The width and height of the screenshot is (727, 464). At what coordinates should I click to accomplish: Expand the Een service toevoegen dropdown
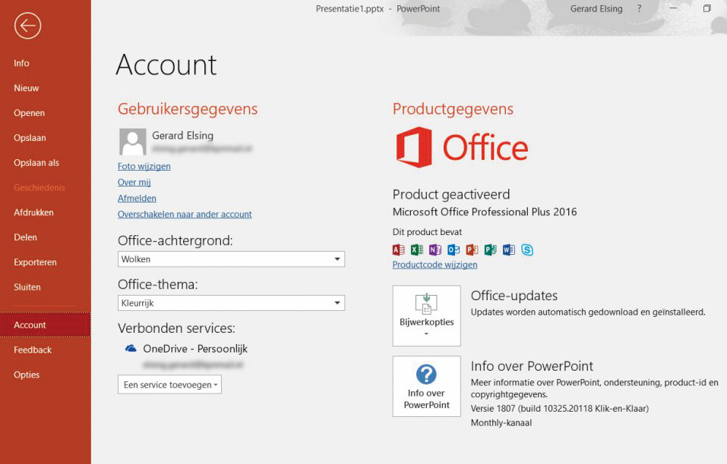tap(169, 384)
